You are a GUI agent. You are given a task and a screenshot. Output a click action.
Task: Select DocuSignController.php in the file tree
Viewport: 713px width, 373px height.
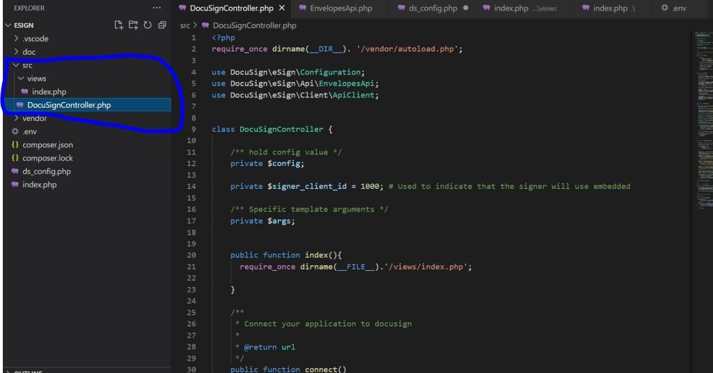coord(87,105)
